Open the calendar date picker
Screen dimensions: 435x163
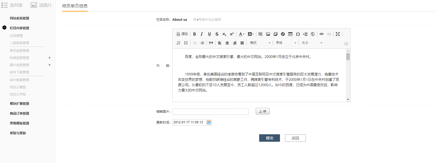[x=209, y=122]
